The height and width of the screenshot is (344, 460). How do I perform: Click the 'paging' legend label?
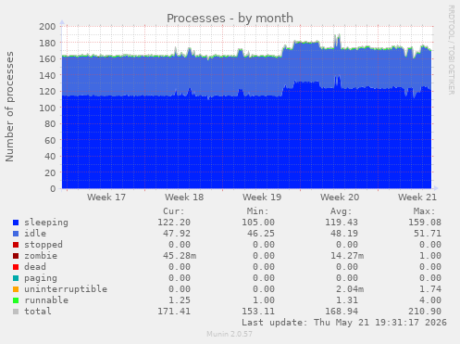41,278
